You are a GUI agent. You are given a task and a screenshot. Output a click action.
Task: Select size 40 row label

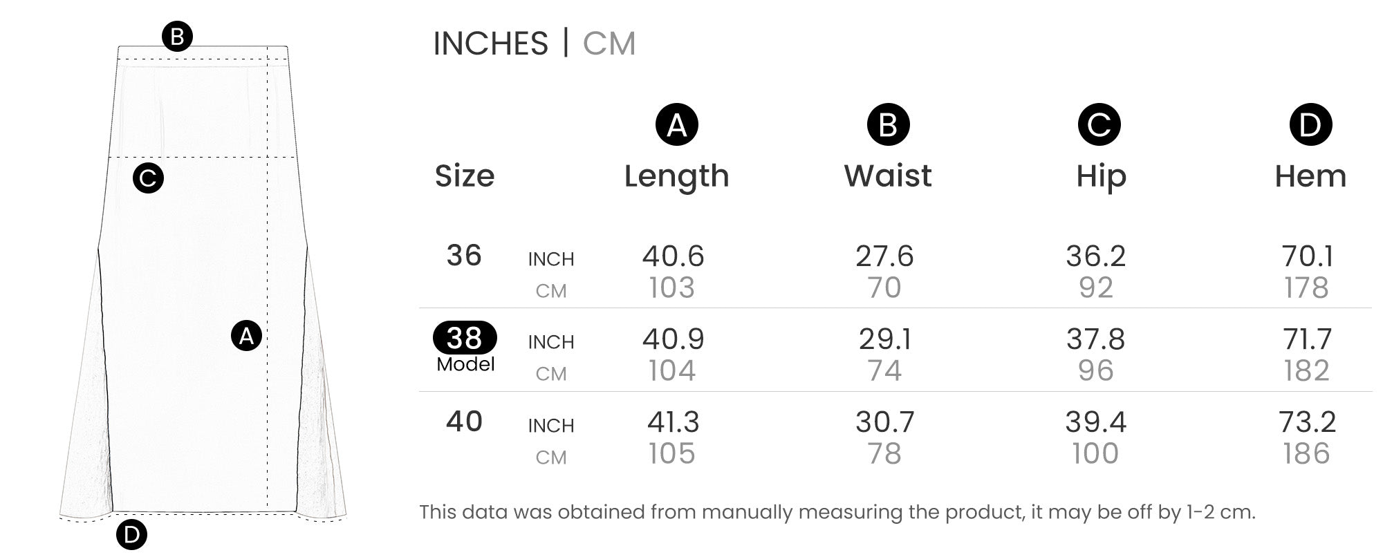click(464, 422)
